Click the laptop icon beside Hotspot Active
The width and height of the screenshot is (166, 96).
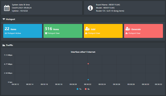pos(6,33)
